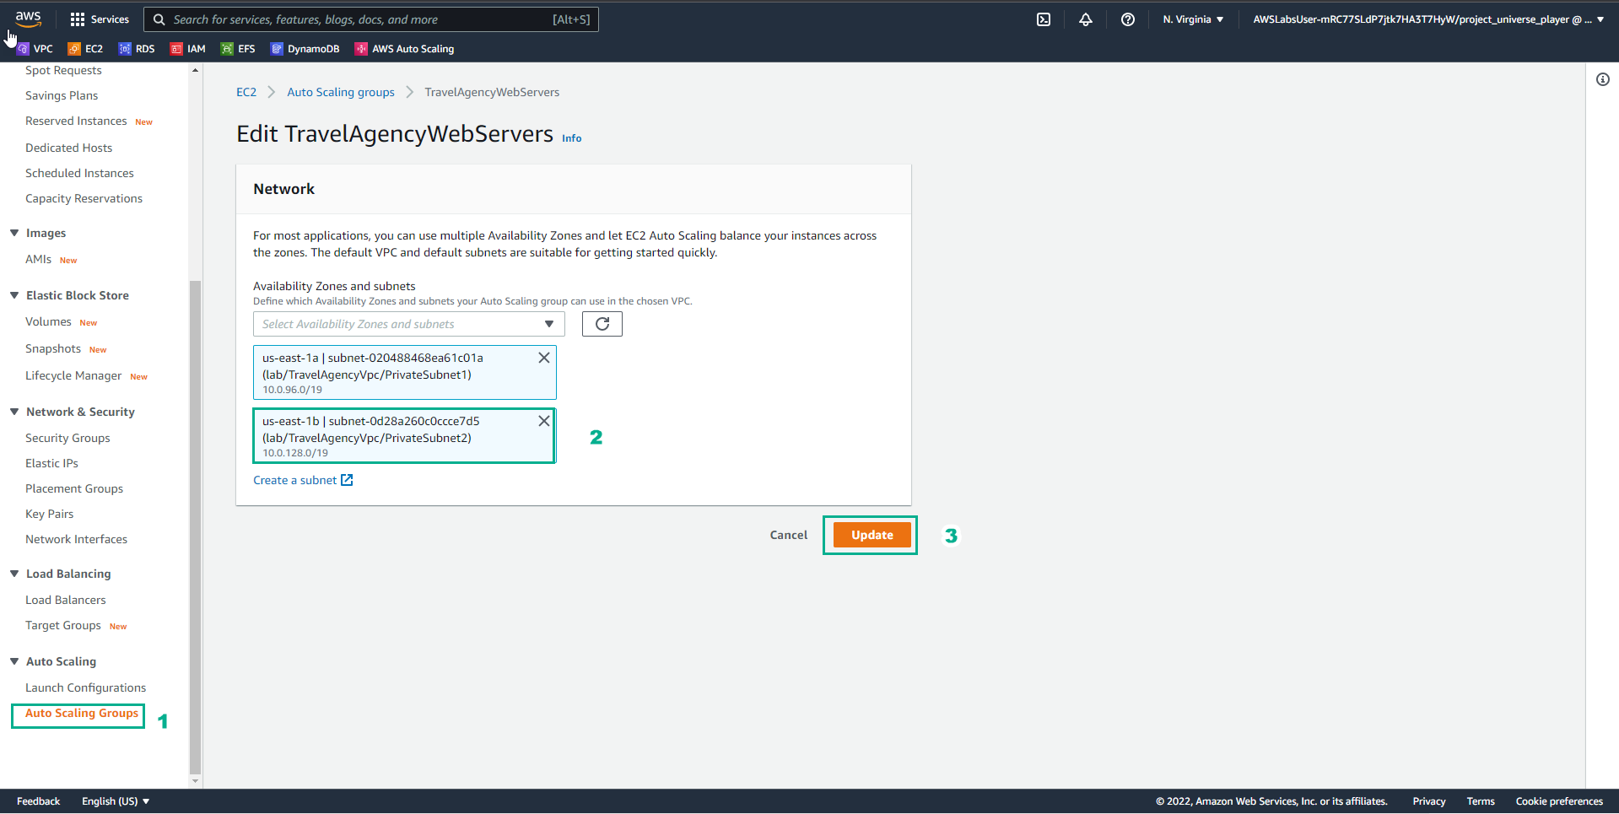Open the AWS Auto Scaling shortcut
This screenshot has height=814, width=1619.
[x=404, y=49]
